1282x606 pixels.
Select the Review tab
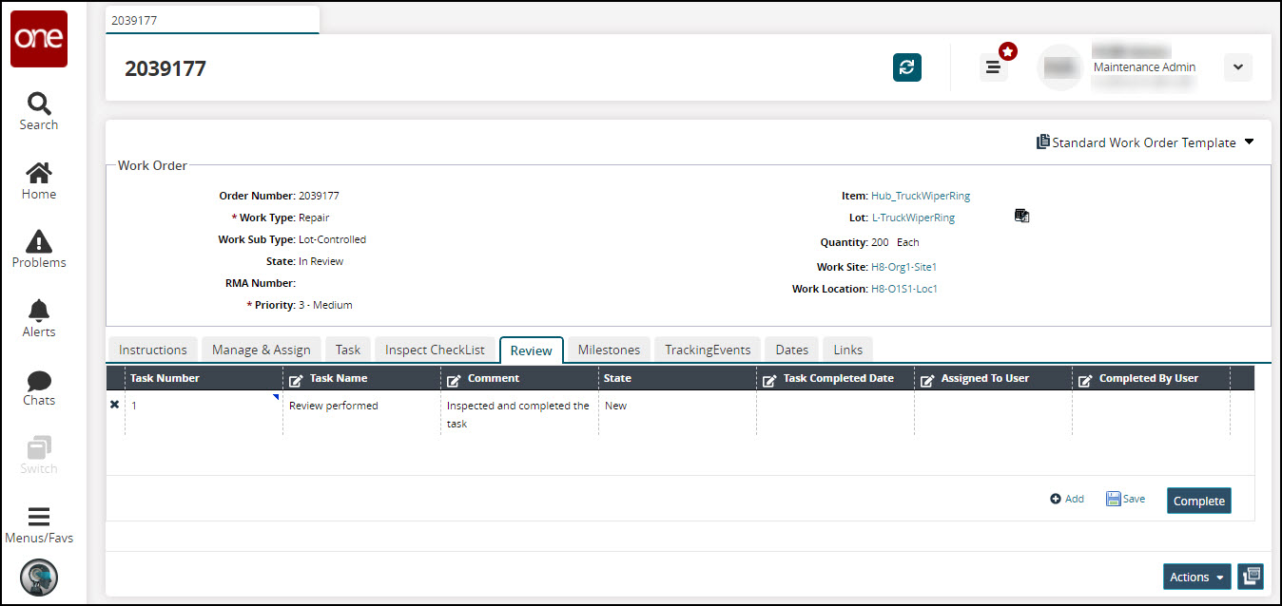tap(532, 350)
